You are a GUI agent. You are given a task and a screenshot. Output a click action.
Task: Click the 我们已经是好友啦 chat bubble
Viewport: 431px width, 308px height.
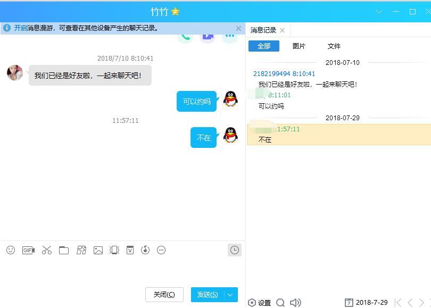[90, 76]
